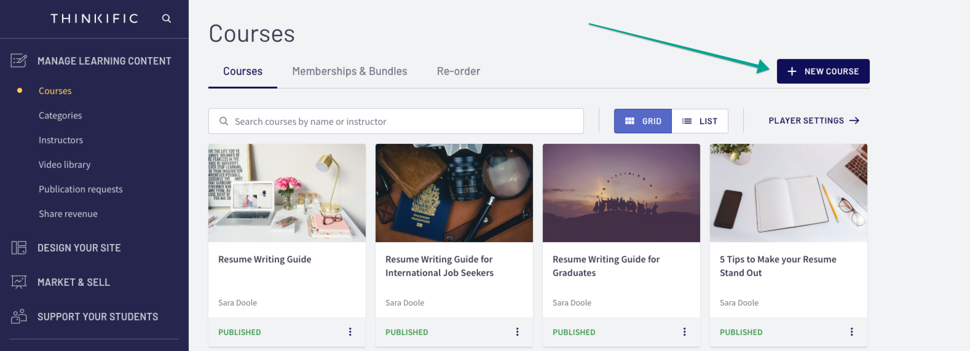Expand the Support Your Students menu

click(x=98, y=317)
